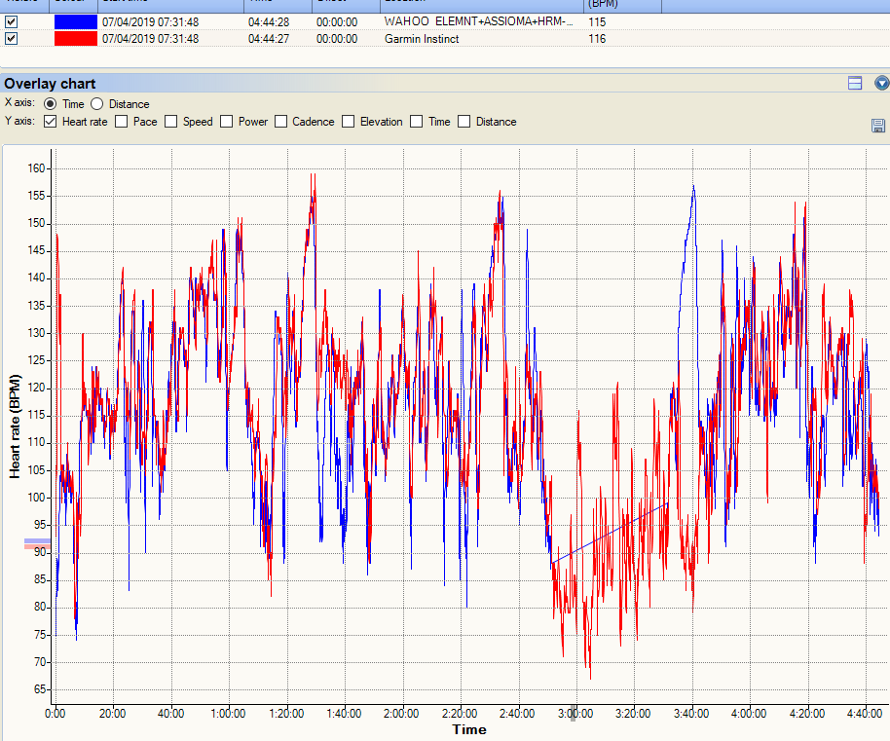Viewport: 890px width, 741px height.
Task: Enable the Pace Y axis checkbox
Action: tap(122, 122)
